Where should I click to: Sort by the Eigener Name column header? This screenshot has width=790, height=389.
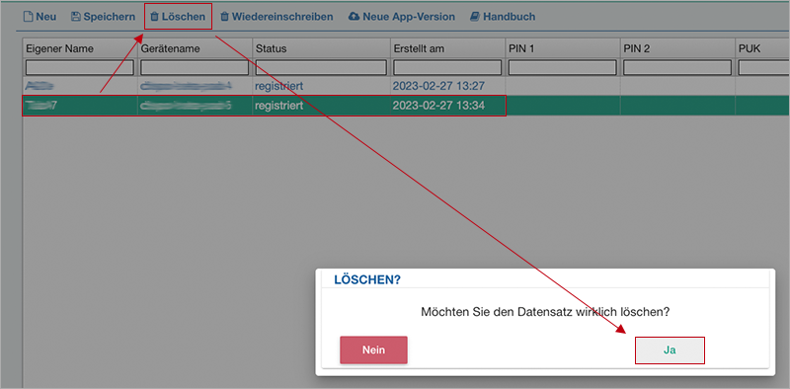[80, 48]
